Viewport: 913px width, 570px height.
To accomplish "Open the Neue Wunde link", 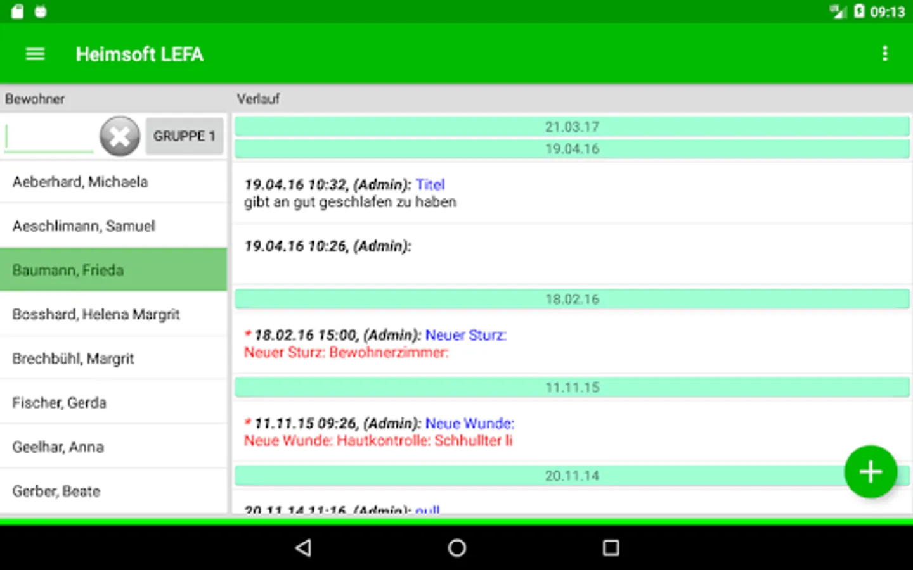I will click(470, 423).
